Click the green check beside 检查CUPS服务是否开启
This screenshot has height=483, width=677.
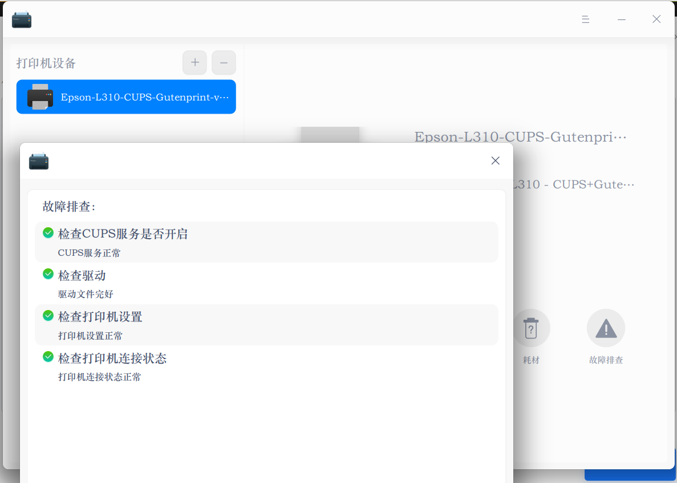[x=48, y=232]
